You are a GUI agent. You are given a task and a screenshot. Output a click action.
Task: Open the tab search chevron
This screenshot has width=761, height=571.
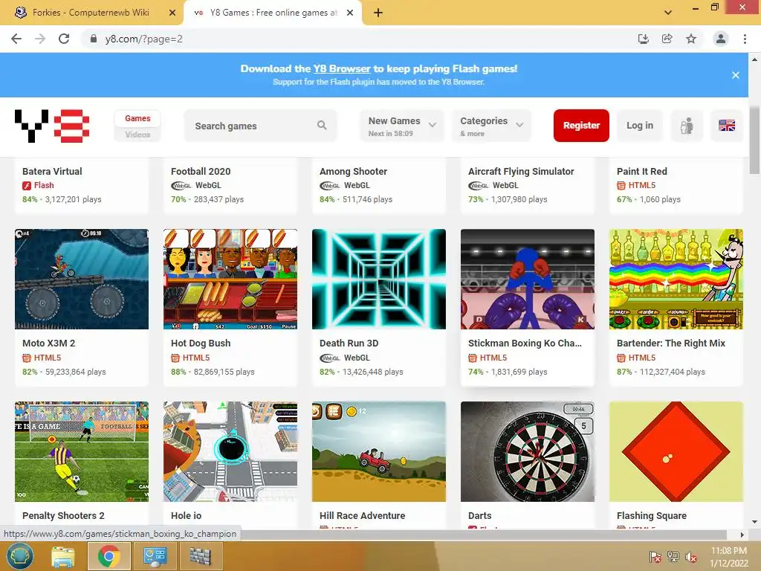tap(668, 13)
